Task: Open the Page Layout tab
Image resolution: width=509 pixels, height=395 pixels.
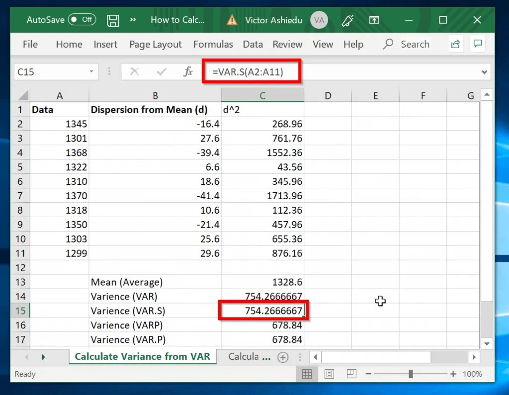Action: click(x=155, y=44)
